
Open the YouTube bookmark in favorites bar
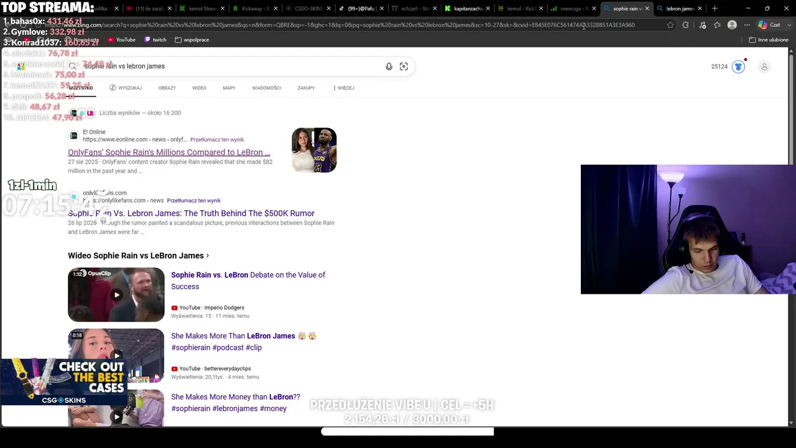click(121, 40)
